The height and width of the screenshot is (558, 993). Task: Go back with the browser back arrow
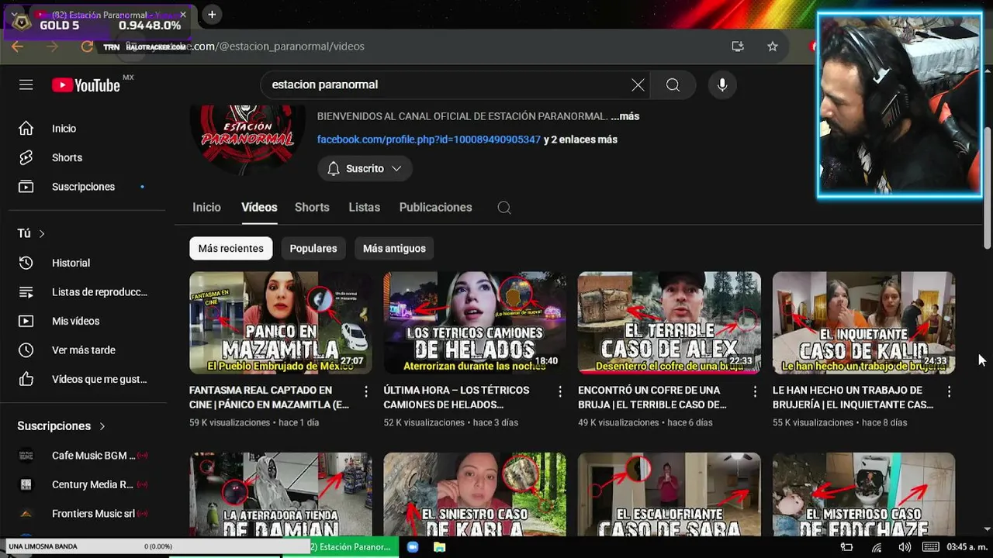pyautogui.click(x=17, y=46)
